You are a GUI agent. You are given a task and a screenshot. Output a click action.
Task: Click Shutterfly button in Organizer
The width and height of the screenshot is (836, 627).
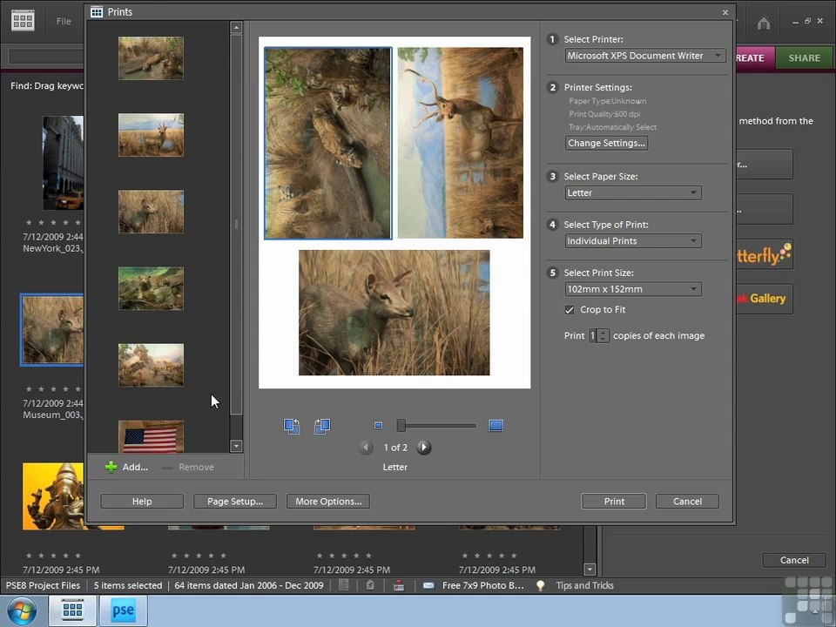(764, 254)
